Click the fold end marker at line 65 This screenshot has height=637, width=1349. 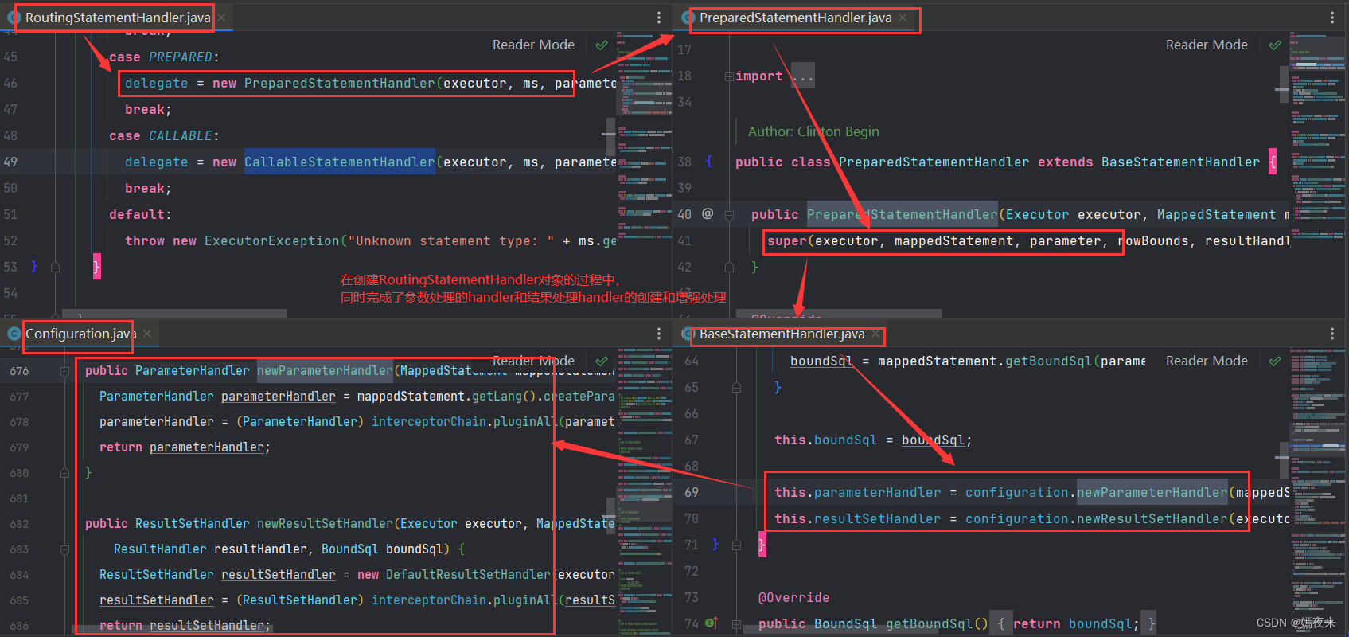coord(737,388)
